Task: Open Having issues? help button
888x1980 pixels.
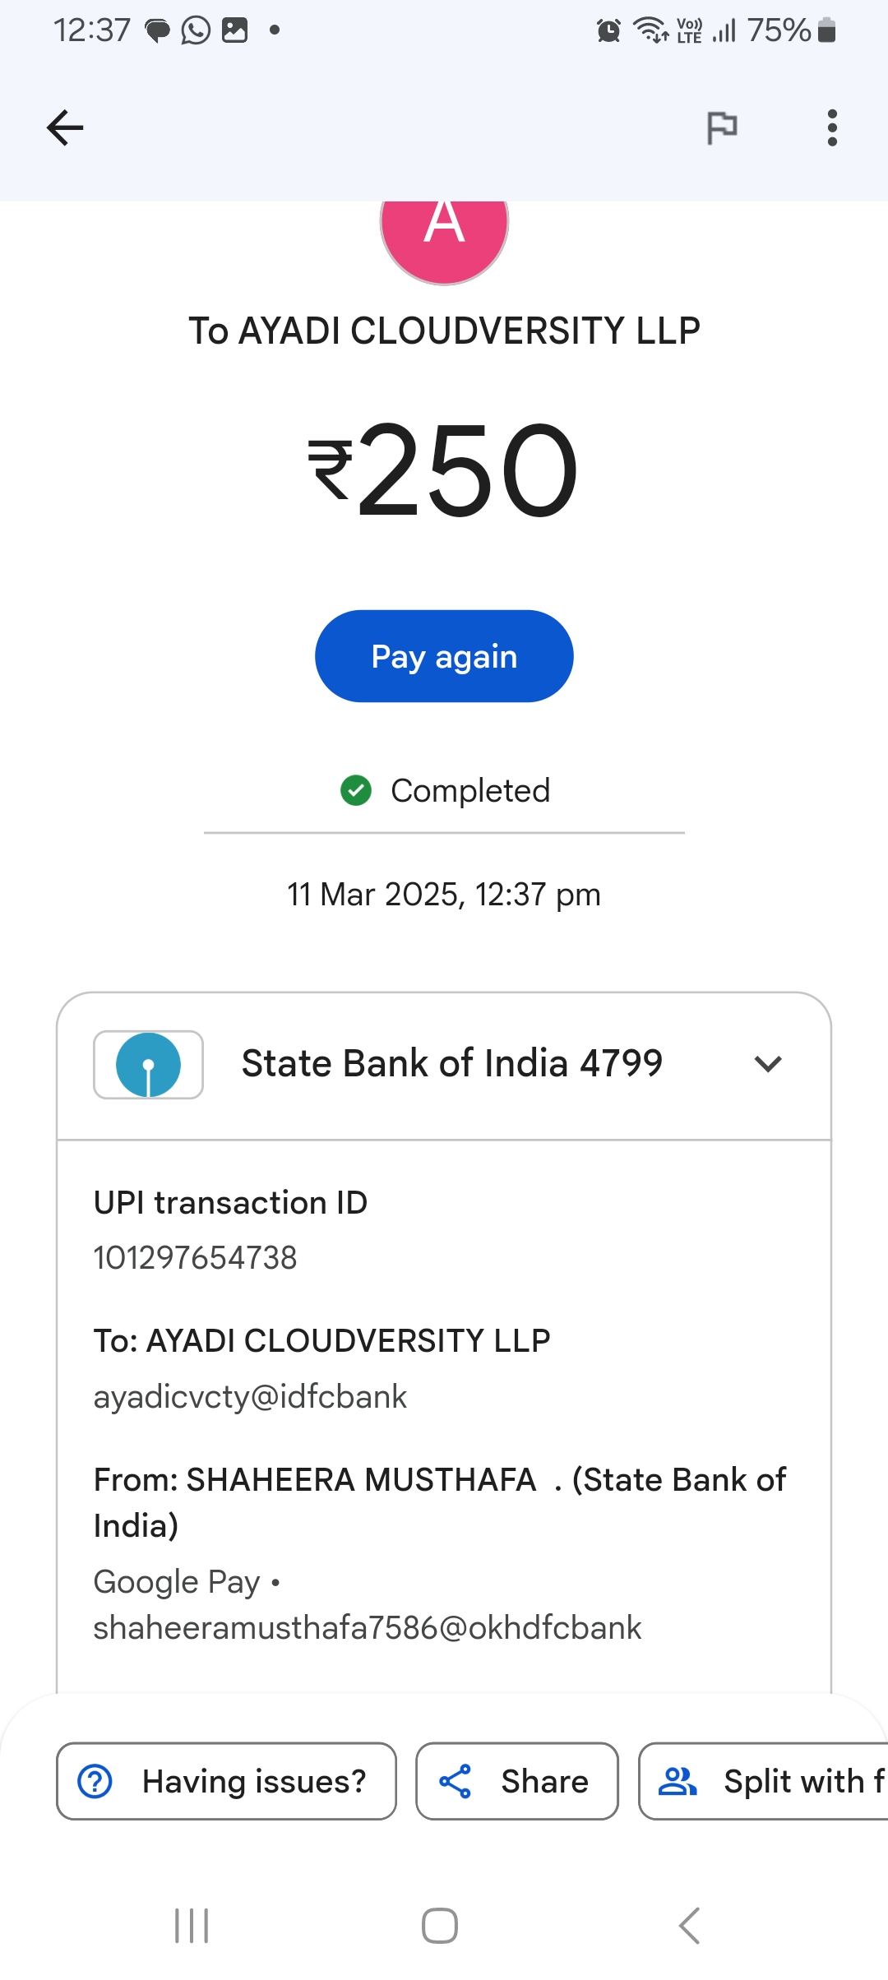Action: [x=226, y=1781]
